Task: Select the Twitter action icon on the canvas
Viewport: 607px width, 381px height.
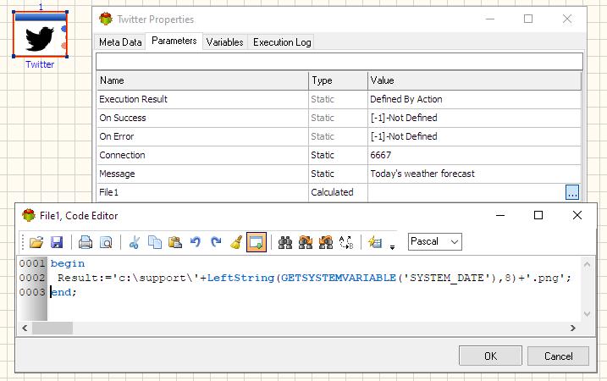Action: click(40, 35)
